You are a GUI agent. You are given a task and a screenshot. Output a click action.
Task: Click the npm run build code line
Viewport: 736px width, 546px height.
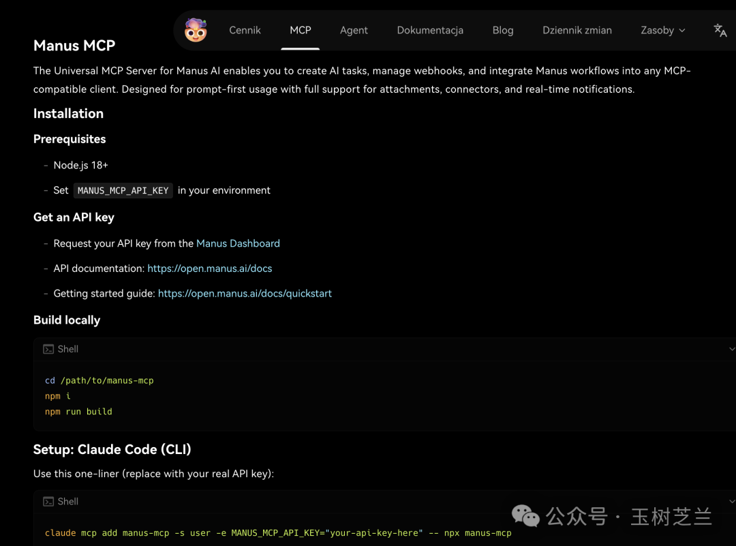78,412
